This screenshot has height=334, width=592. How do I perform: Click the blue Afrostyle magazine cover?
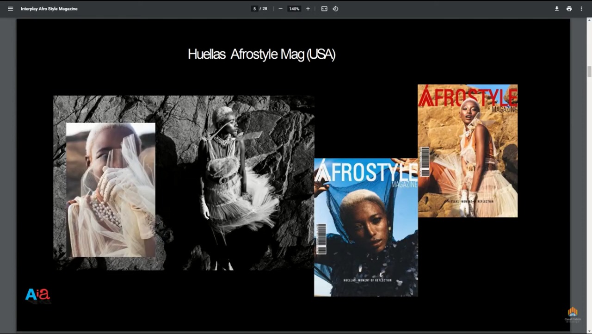366,227
